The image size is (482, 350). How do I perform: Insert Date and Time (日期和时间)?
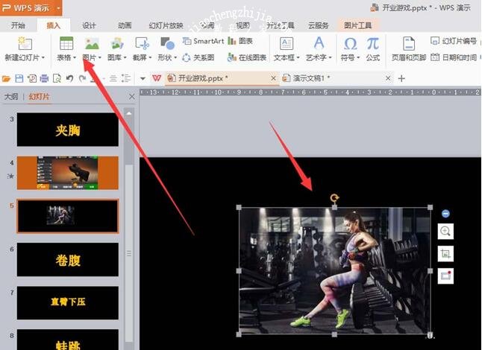click(454, 57)
